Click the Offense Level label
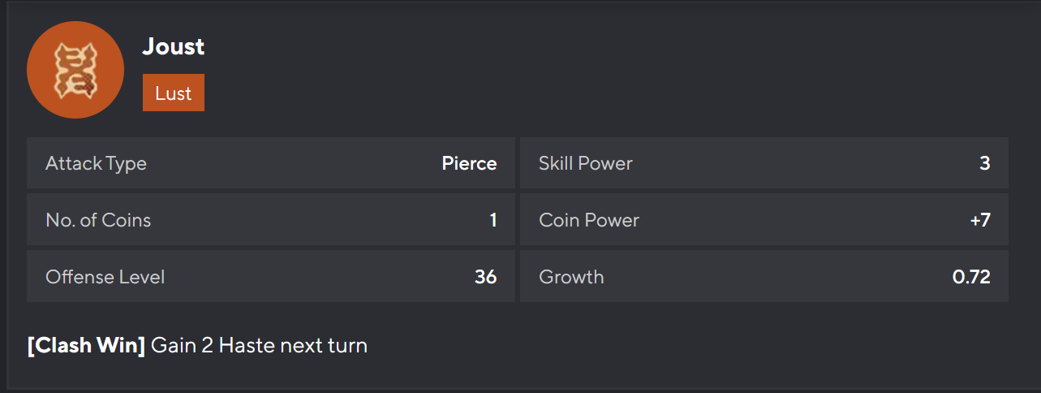Screen dimensions: 1041x393 click(x=105, y=277)
